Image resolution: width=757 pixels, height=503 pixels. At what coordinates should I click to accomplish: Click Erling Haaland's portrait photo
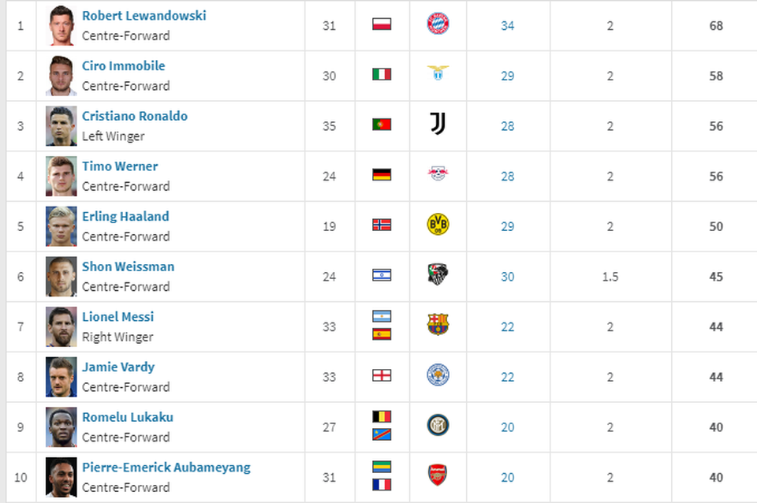point(62,226)
